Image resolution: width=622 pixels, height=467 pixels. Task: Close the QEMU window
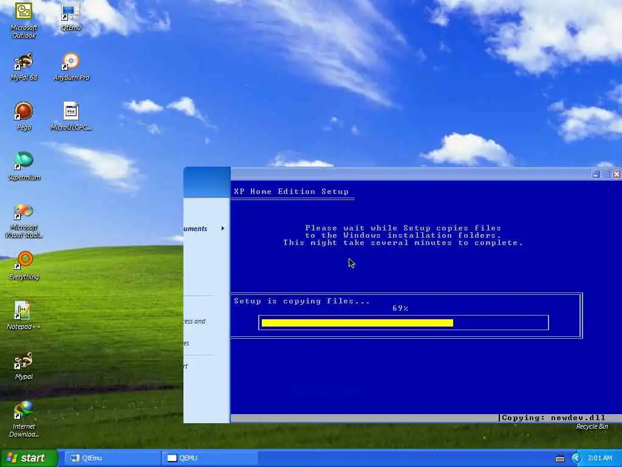point(617,175)
